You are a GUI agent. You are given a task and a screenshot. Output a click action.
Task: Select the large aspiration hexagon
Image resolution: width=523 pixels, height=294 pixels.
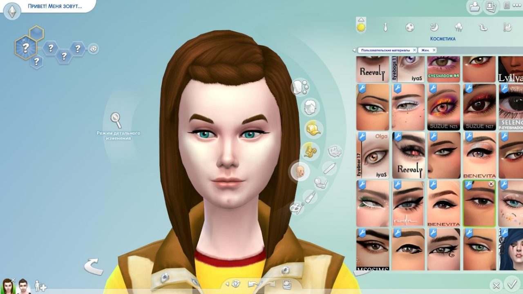pos(25,48)
